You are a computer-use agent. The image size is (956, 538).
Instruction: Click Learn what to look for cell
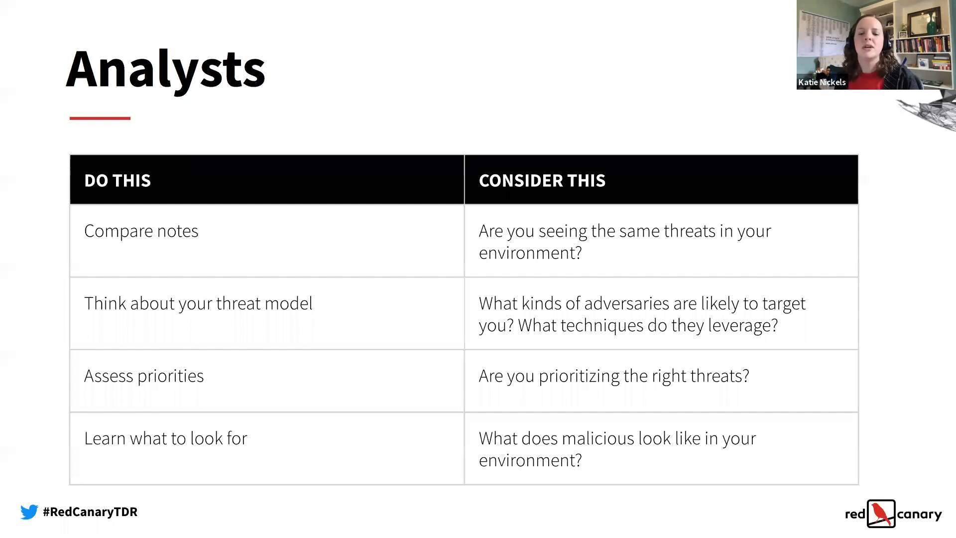[165, 438]
